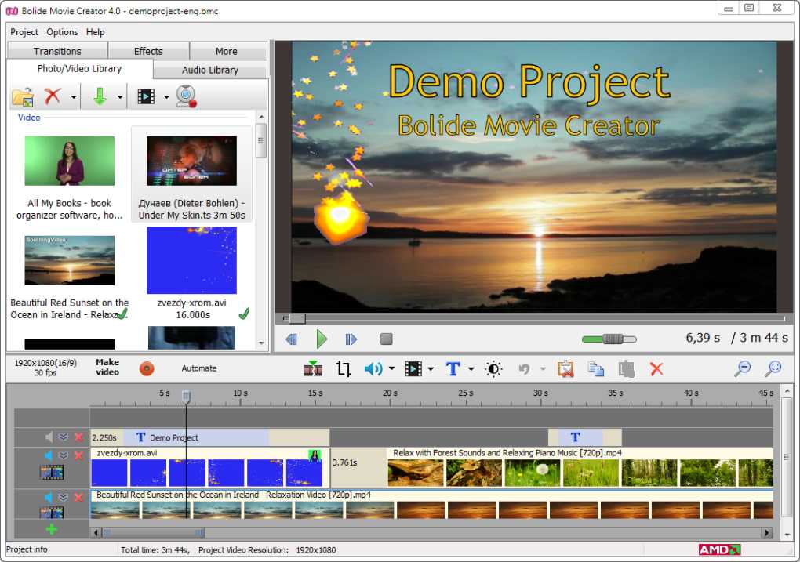The height and width of the screenshot is (562, 800).
Task: Click the preview seek bar handle
Action: tap(297, 318)
